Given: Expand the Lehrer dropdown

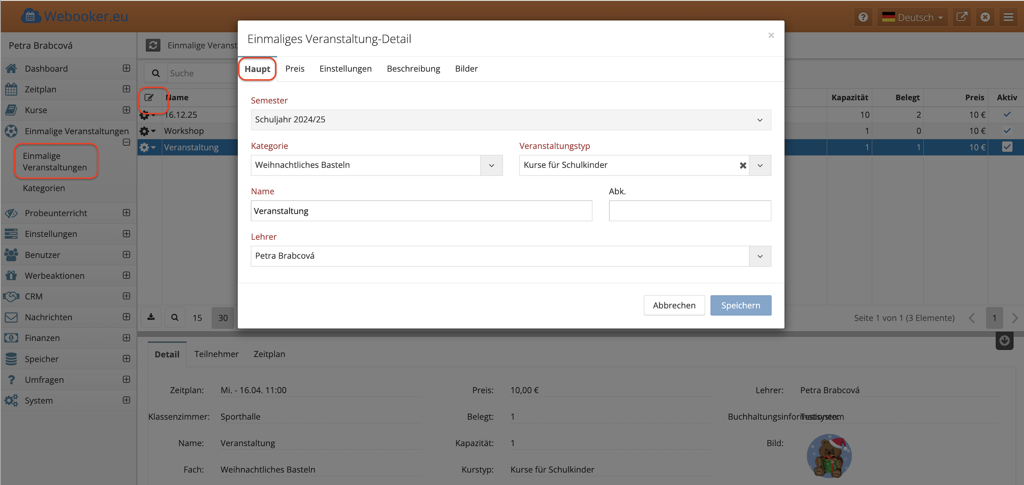Looking at the screenshot, I should (x=760, y=256).
